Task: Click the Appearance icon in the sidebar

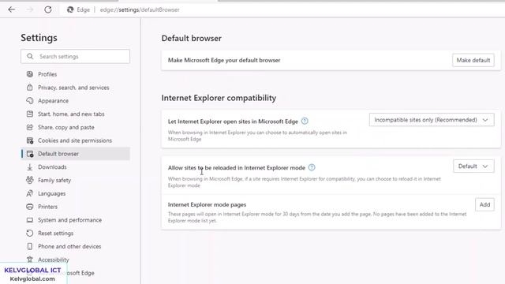Action: coord(30,101)
